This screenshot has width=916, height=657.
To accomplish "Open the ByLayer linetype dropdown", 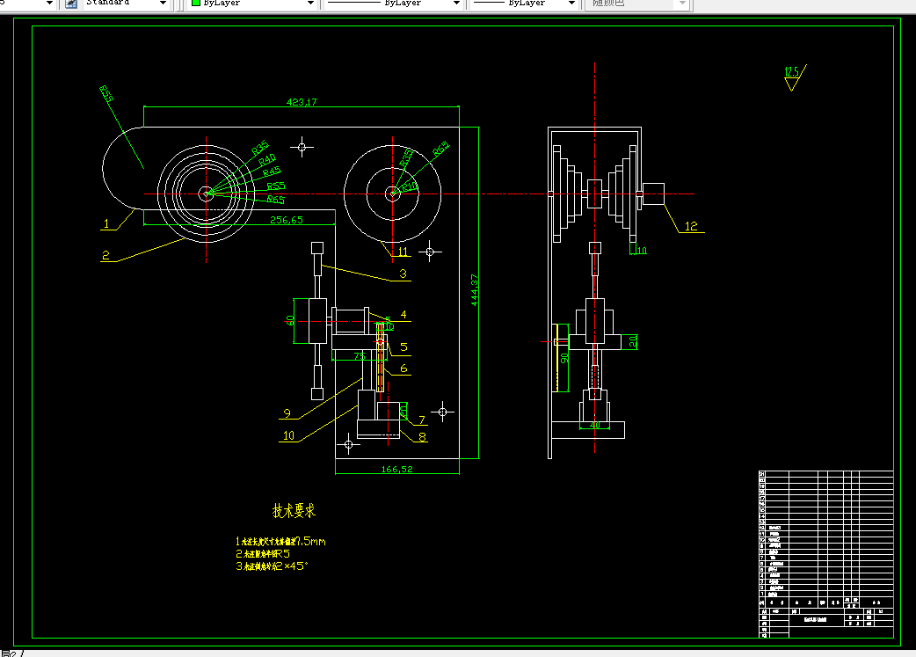I will [x=456, y=3].
